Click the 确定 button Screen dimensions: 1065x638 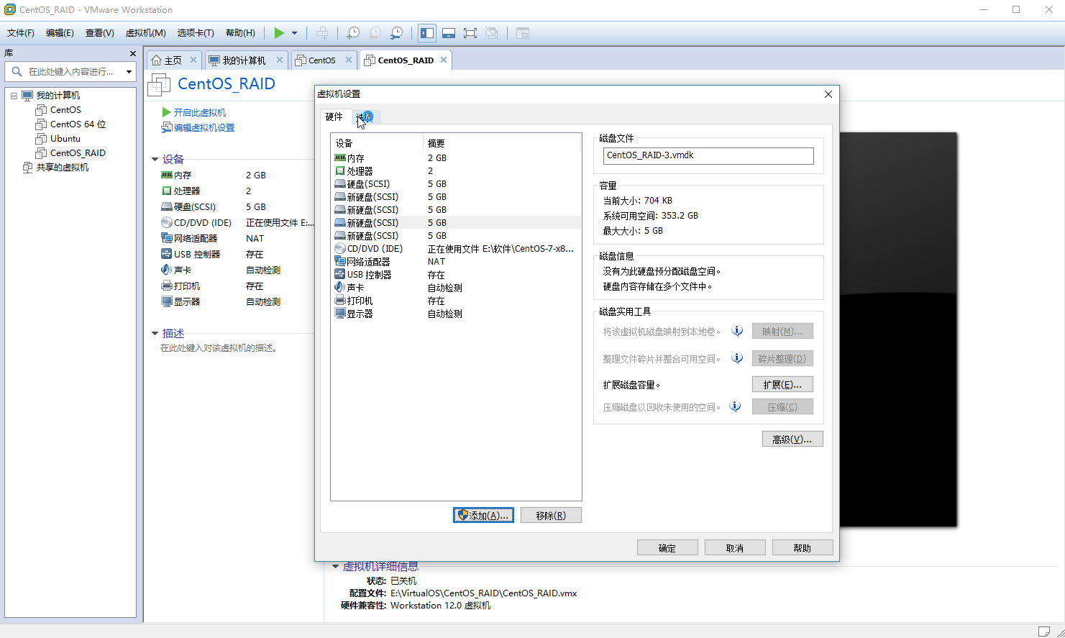point(667,548)
